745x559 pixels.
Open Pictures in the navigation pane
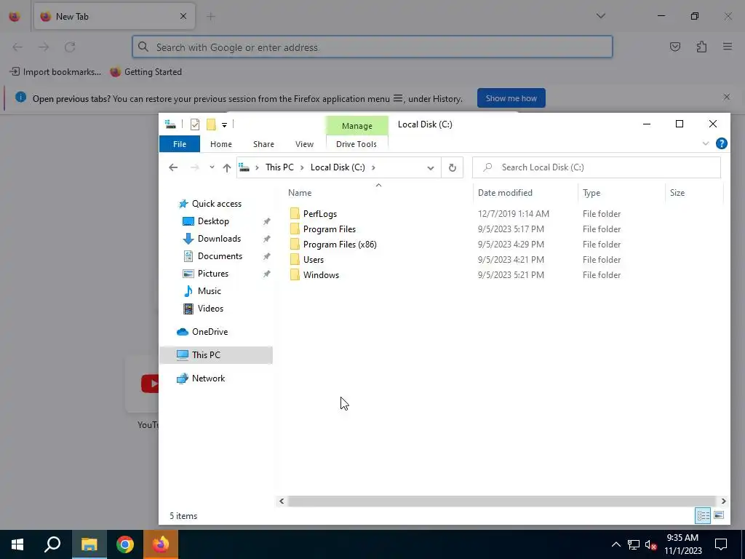212,274
